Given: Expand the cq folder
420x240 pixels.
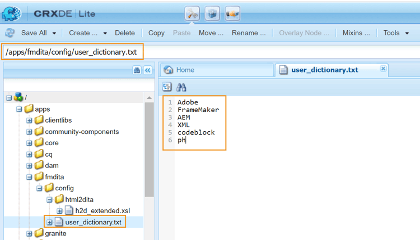Looking at the screenshot, I should (x=29, y=155).
